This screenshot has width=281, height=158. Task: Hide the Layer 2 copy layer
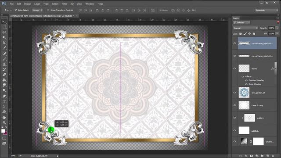pos(234,105)
